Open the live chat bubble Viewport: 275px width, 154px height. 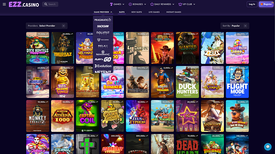(x=268, y=147)
